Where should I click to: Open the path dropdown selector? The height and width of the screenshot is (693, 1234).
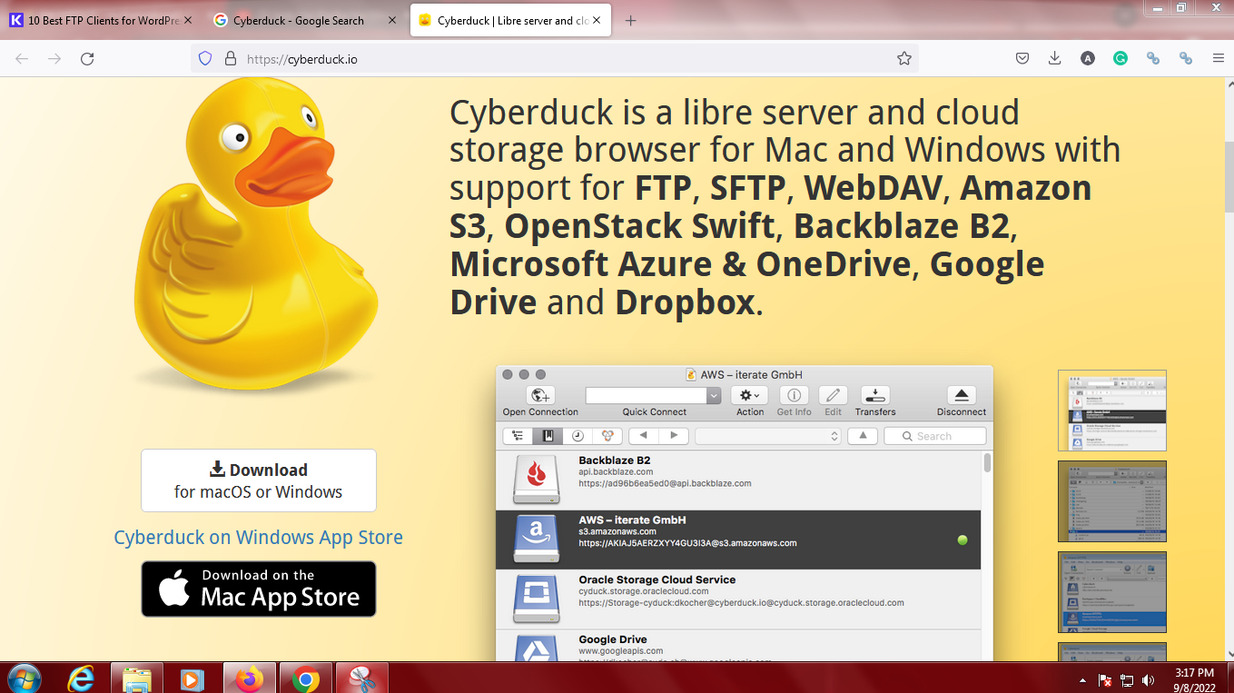767,436
